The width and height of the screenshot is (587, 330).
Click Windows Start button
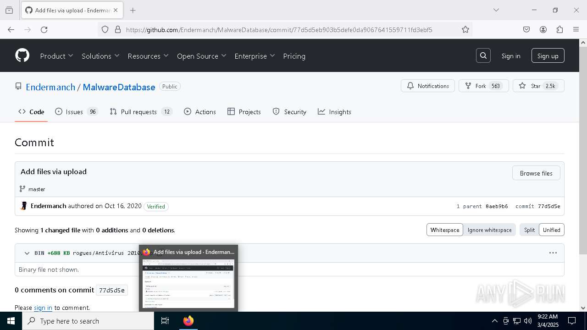click(11, 321)
